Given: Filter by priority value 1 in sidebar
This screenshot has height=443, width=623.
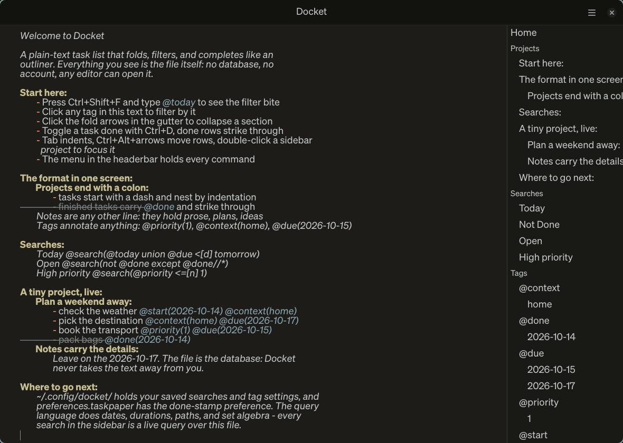Looking at the screenshot, I should click(x=529, y=418).
